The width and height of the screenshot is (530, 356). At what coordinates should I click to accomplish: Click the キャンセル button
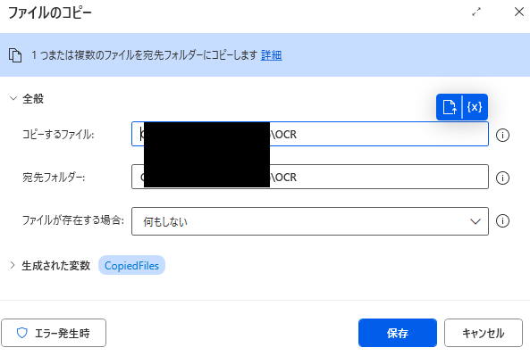[484, 333]
